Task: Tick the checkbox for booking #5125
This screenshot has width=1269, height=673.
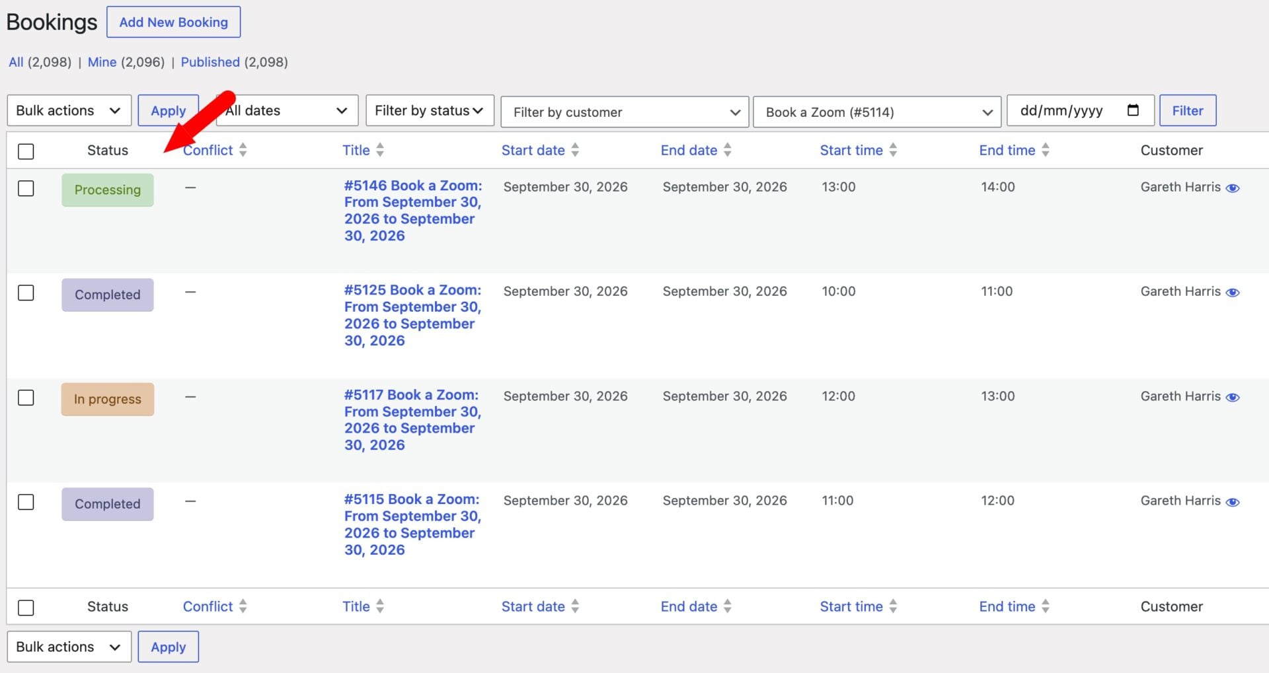Action: (x=26, y=293)
